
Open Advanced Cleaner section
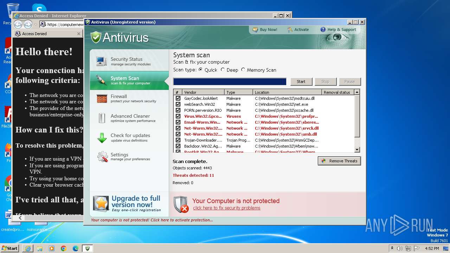tap(129, 118)
